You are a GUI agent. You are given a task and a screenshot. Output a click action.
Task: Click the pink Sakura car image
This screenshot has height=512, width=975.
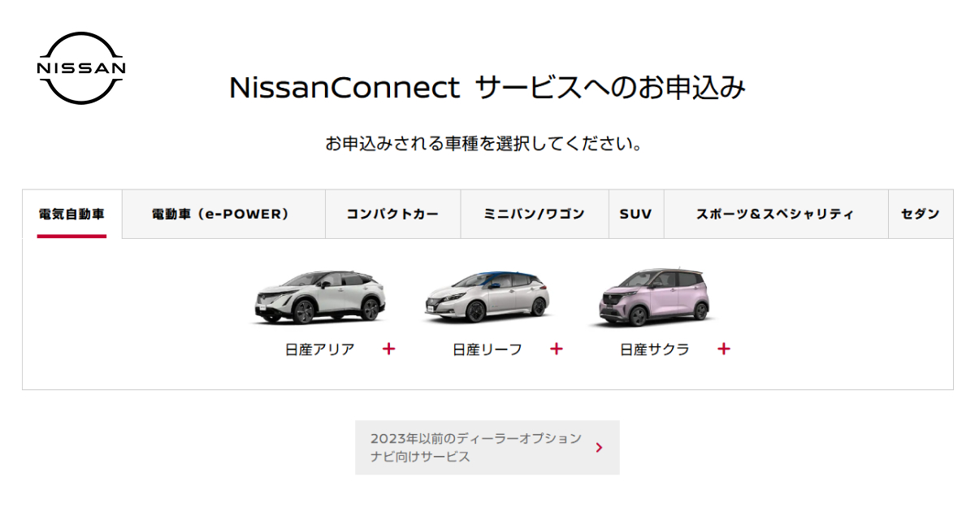coord(654,297)
